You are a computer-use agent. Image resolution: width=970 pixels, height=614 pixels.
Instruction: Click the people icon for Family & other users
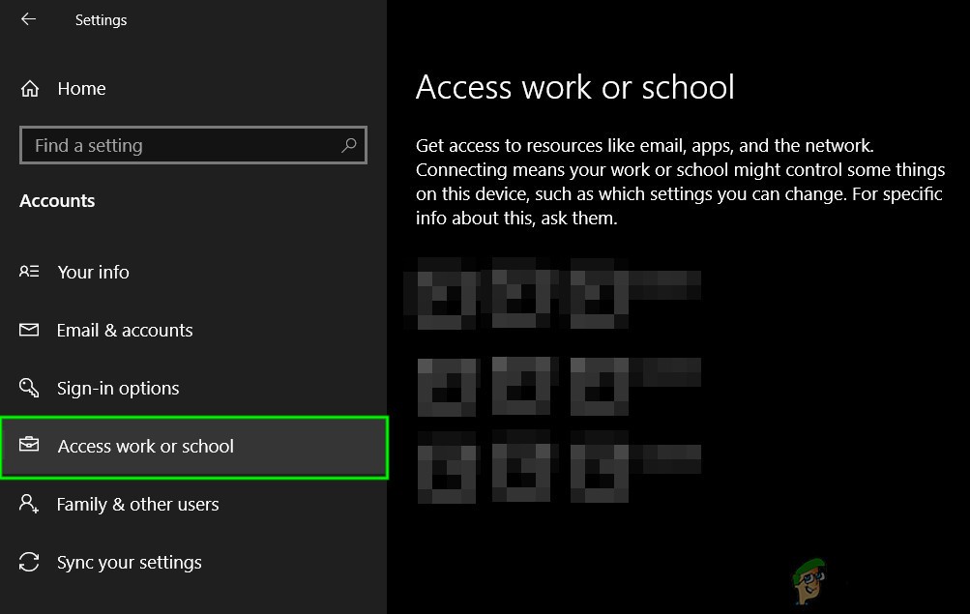click(x=29, y=504)
